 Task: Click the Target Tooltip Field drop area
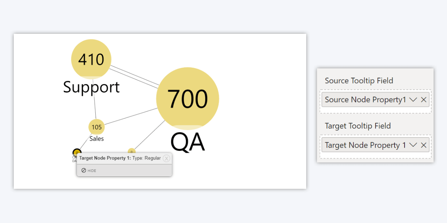(374, 145)
